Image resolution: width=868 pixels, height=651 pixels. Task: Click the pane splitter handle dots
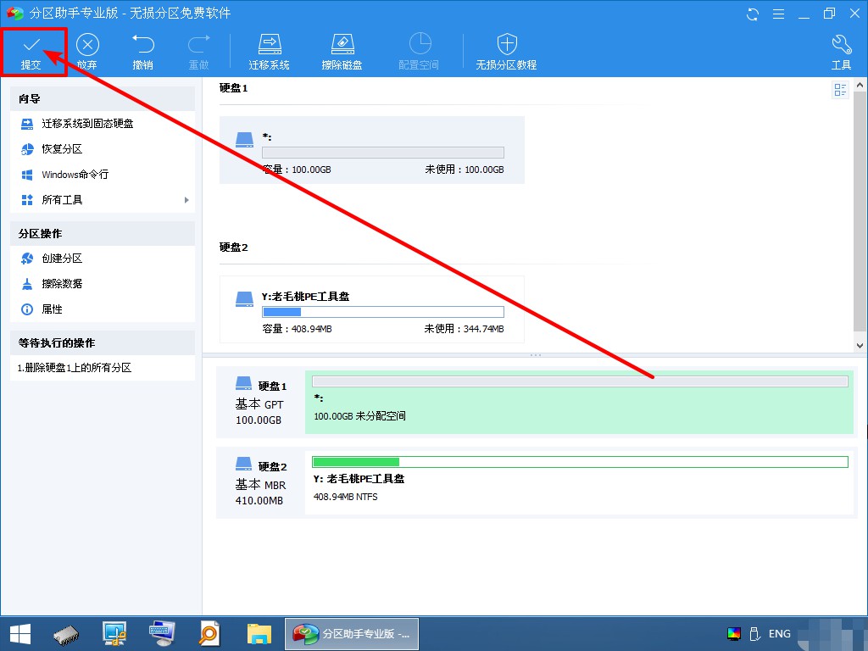[536, 355]
